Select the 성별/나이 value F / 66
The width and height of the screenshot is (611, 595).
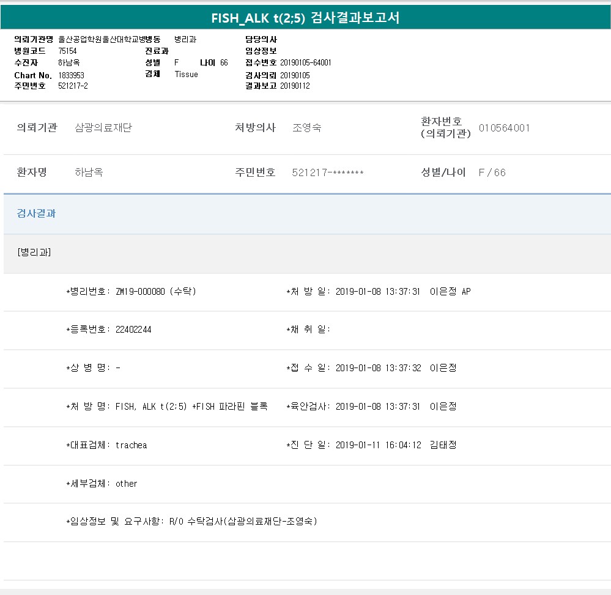(x=492, y=172)
